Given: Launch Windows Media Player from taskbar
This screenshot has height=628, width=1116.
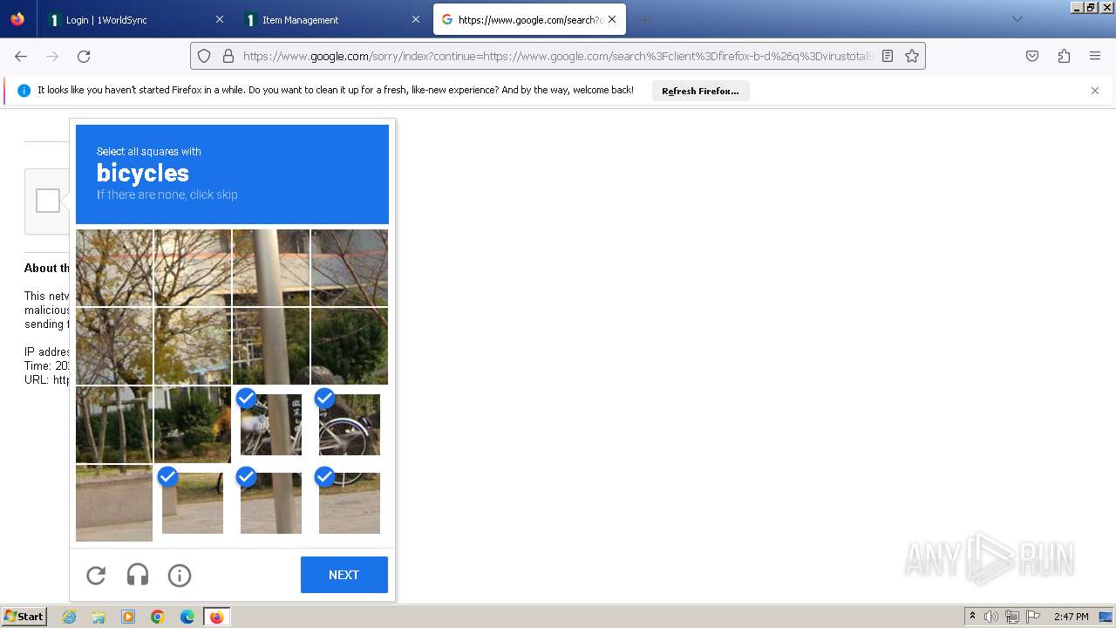Looking at the screenshot, I should tap(128, 617).
